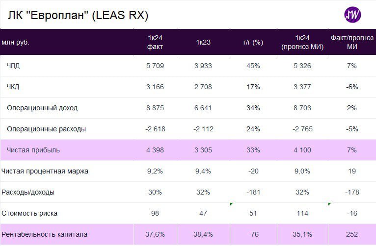376x246 pixels.
Task: Select the Рентабельность капитала row label
Action: [43, 234]
